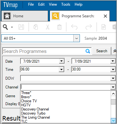Collapse search options with double chevron
The height and width of the screenshot is (124, 117).
115,51
